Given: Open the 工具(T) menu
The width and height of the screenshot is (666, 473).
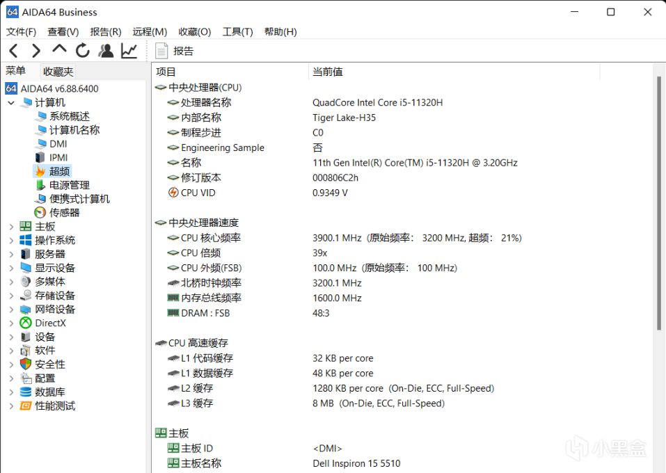Looking at the screenshot, I should click(238, 32).
